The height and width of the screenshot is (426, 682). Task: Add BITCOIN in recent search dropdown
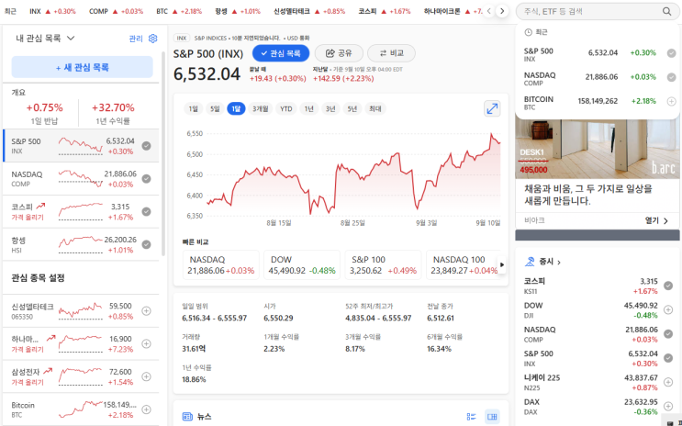click(672, 101)
